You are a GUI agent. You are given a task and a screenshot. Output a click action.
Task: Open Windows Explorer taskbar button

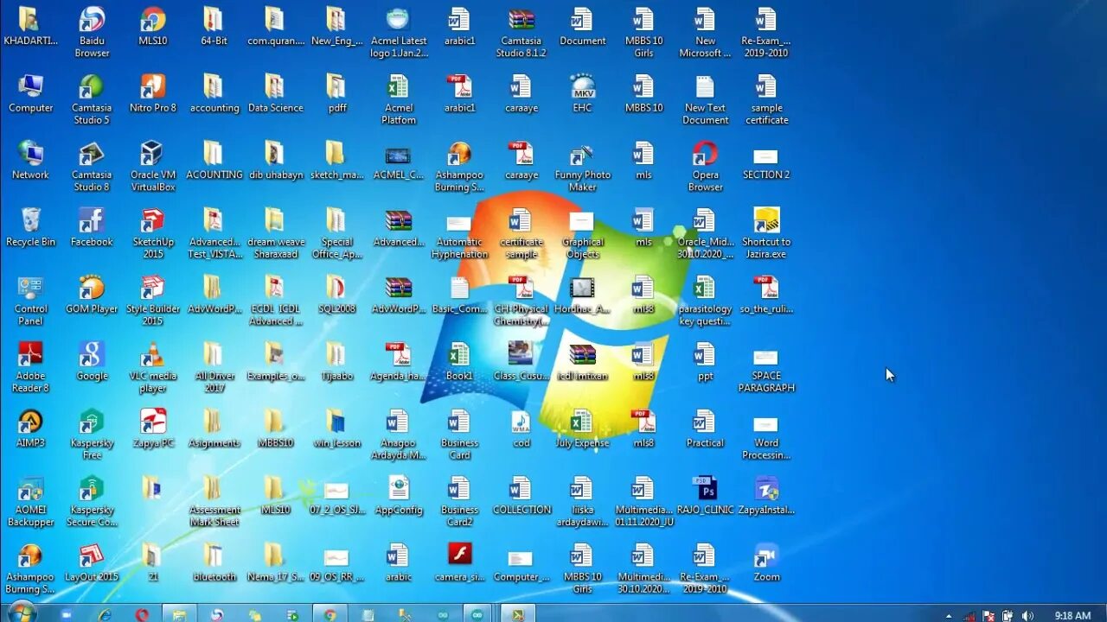(x=179, y=614)
